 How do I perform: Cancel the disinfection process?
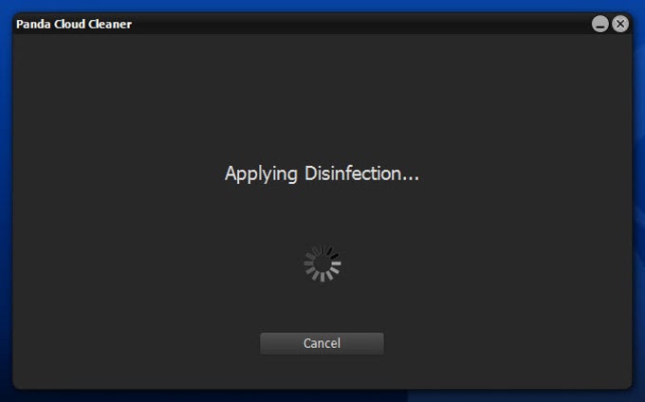[322, 343]
